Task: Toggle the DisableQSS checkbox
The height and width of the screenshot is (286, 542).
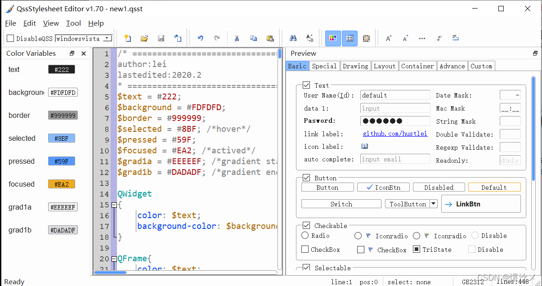Action: pyautogui.click(x=11, y=39)
